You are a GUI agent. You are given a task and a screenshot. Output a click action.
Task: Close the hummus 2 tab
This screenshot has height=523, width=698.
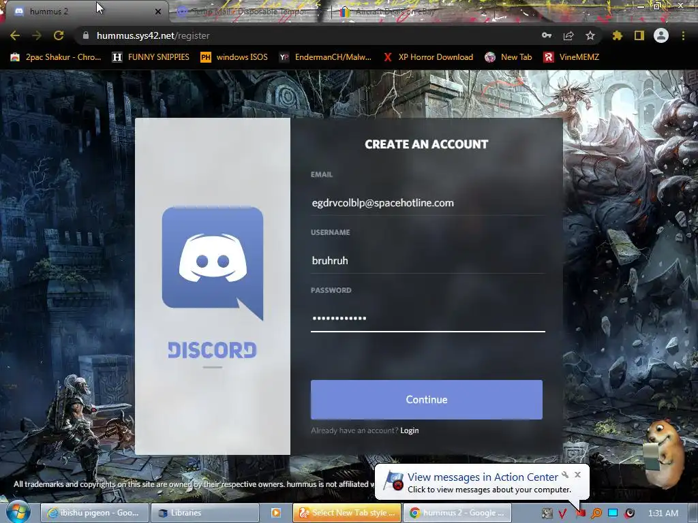click(158, 12)
